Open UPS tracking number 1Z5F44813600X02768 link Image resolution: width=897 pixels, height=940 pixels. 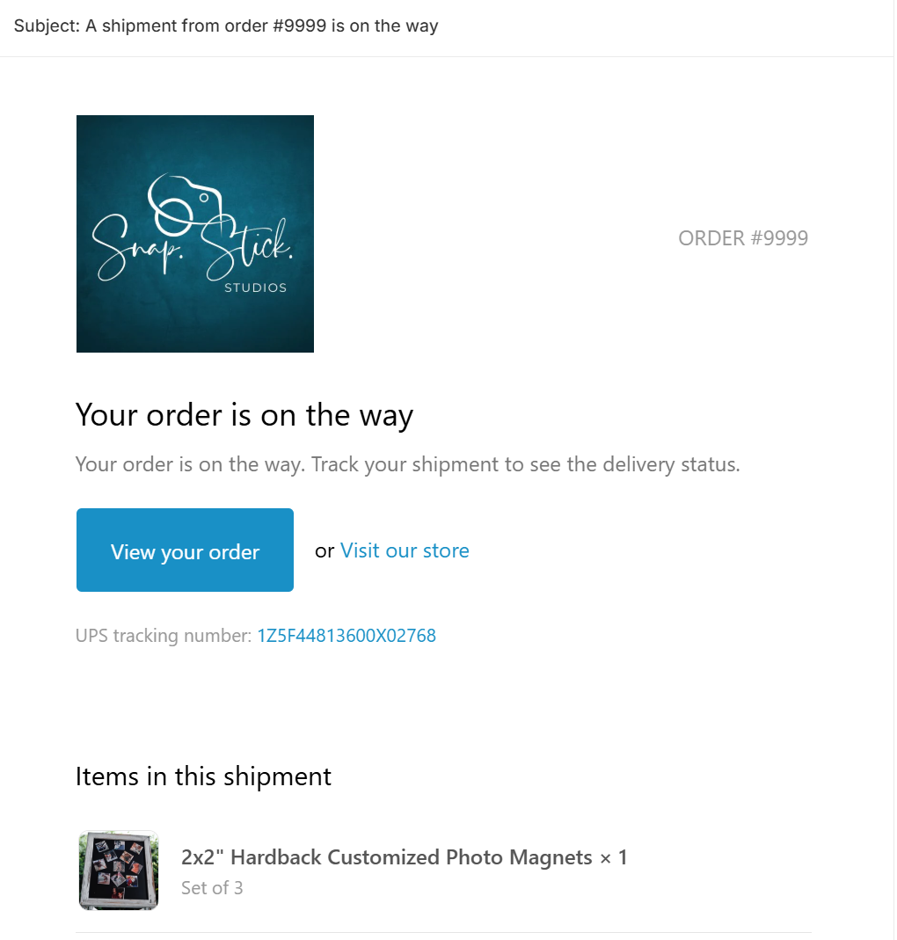[346, 636]
